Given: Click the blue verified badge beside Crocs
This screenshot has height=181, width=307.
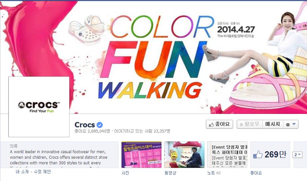Looking at the screenshot, I should point(100,125).
